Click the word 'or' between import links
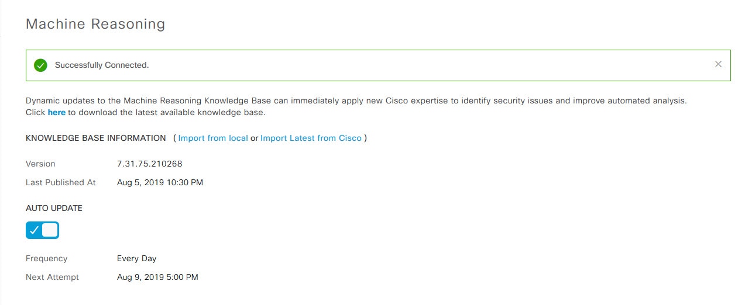Viewport: 738px width, 305px height. (254, 138)
